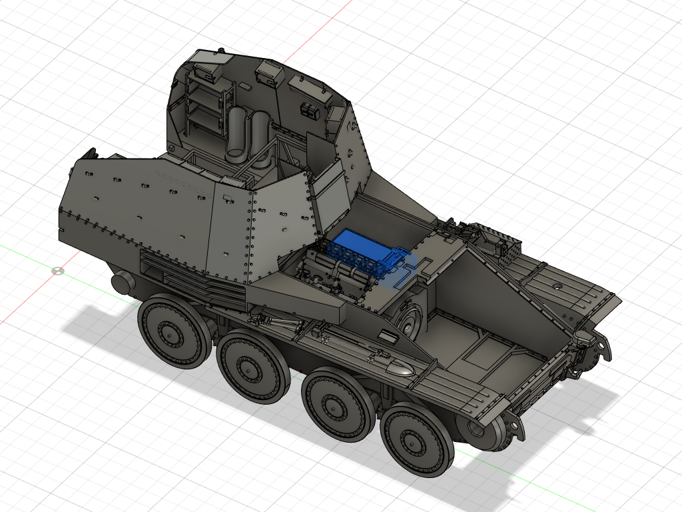Select the rightmost large road wheel

pyautogui.click(x=416, y=441)
